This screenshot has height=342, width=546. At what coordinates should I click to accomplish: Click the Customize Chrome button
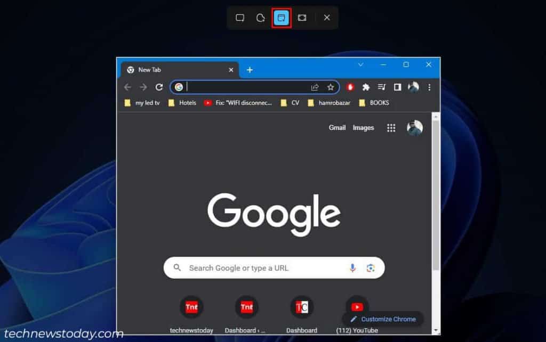coord(383,319)
